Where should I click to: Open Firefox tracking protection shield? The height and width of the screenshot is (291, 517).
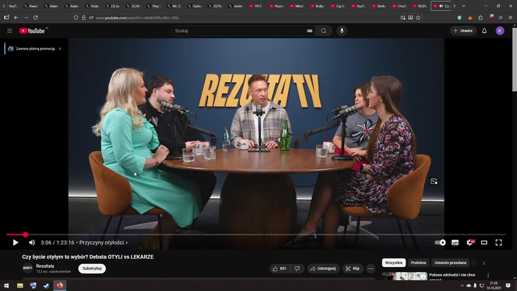[x=76, y=17]
